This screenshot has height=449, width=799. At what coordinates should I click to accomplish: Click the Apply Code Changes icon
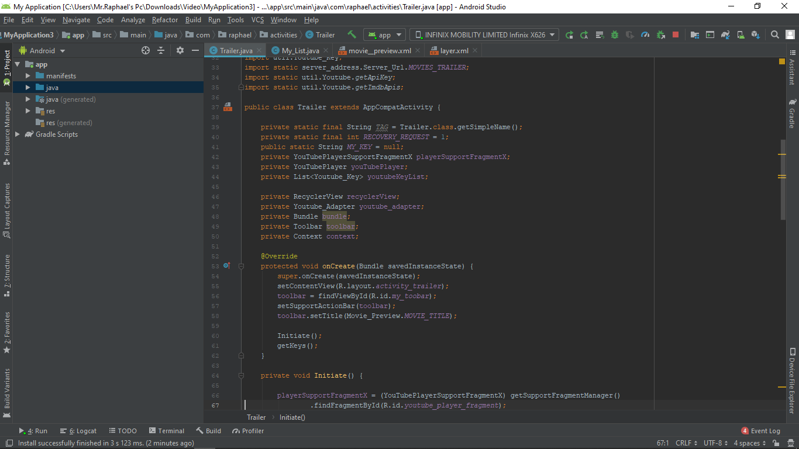[600, 35]
